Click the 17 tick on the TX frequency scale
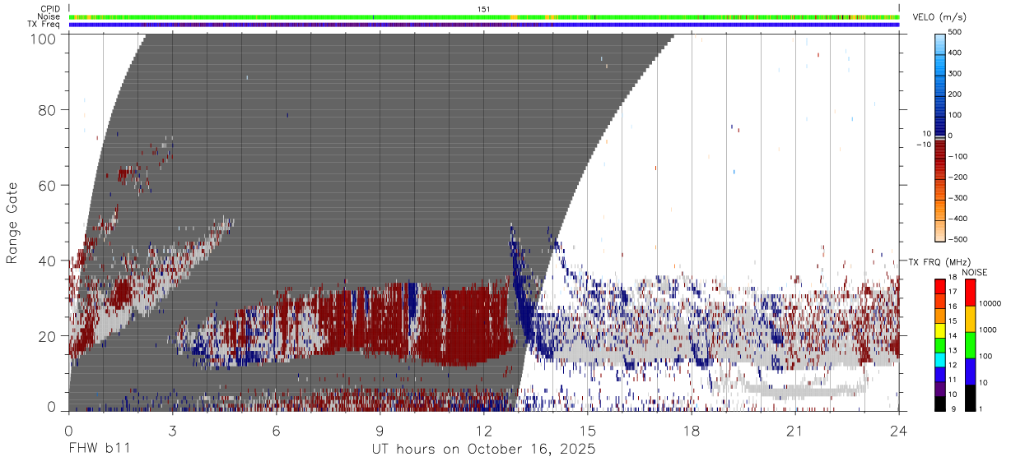Viewport: 1011px width, 466px height. pyautogui.click(x=954, y=292)
